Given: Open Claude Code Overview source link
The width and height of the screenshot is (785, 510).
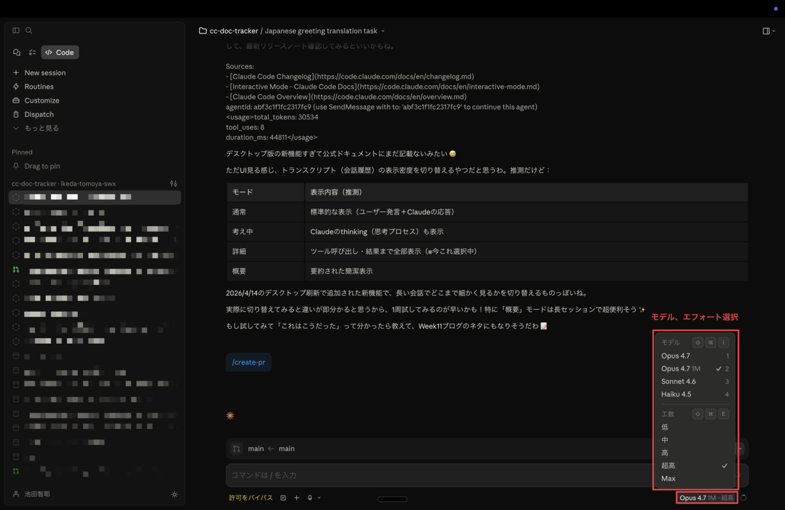Looking at the screenshot, I should pyautogui.click(x=348, y=97).
